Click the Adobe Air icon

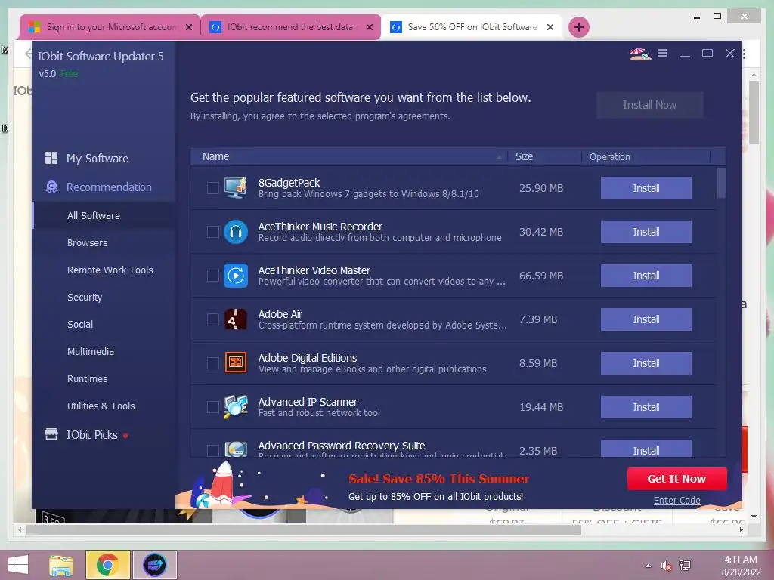[236, 319]
